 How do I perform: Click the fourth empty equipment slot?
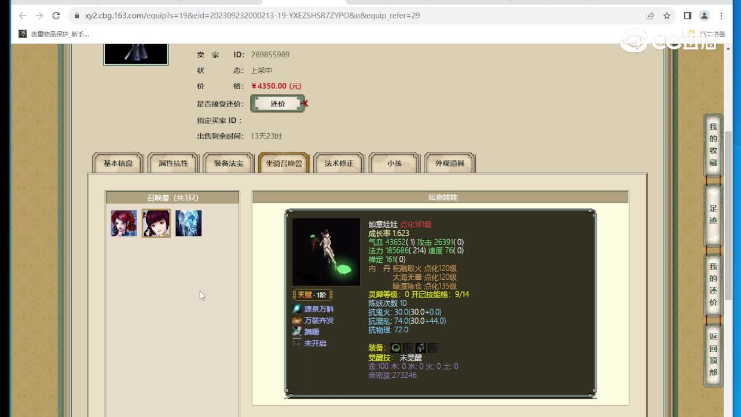(x=433, y=348)
